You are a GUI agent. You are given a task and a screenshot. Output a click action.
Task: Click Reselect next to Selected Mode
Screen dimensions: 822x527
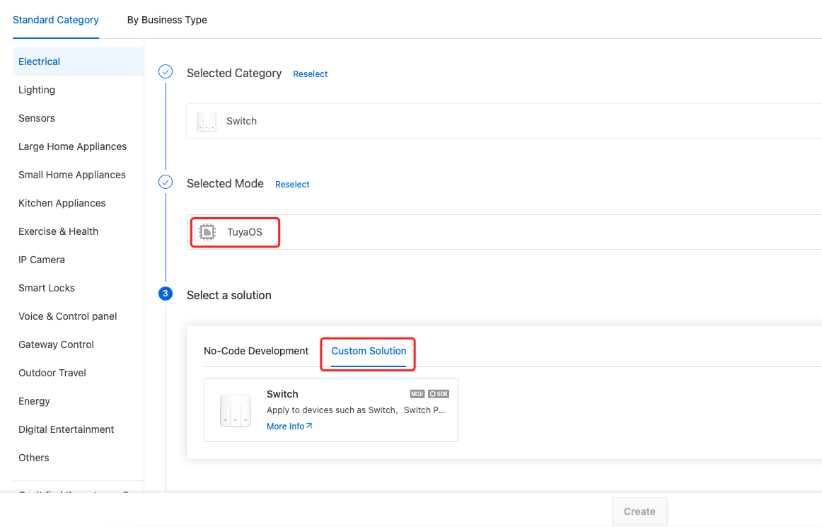(292, 184)
